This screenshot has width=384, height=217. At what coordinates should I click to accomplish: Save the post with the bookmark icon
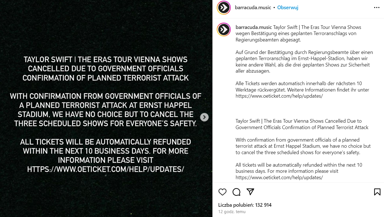point(377,192)
